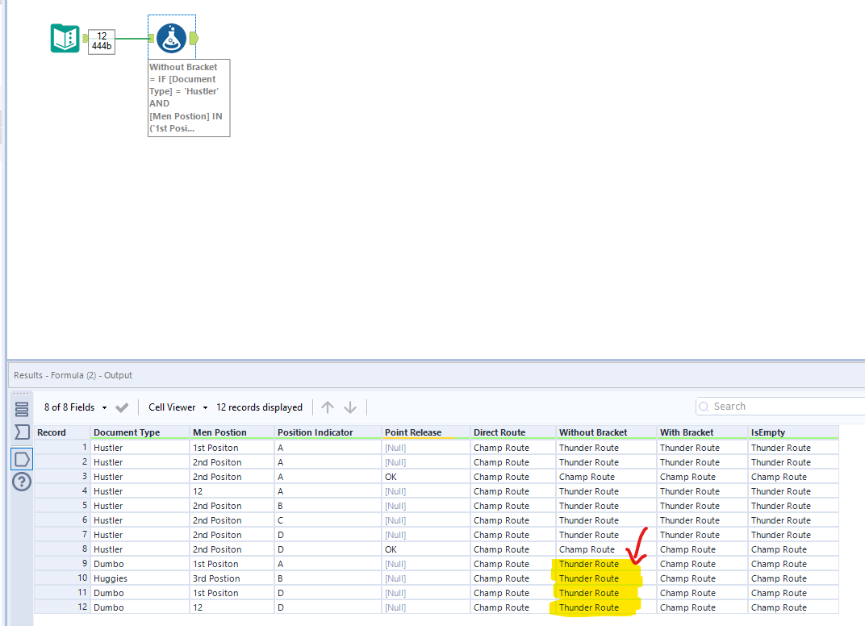Open the Results help icon

[x=22, y=482]
